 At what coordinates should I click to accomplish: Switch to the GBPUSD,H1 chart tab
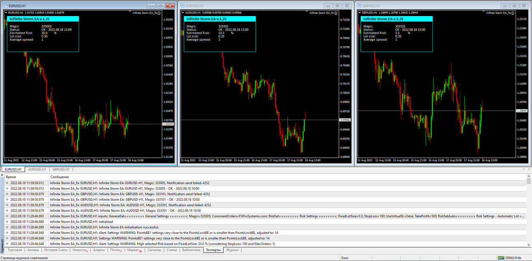point(61,169)
